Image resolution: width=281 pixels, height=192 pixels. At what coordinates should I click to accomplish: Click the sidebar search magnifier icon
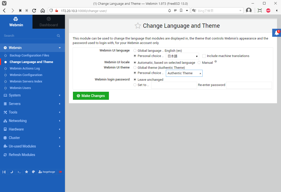tap(58, 35)
